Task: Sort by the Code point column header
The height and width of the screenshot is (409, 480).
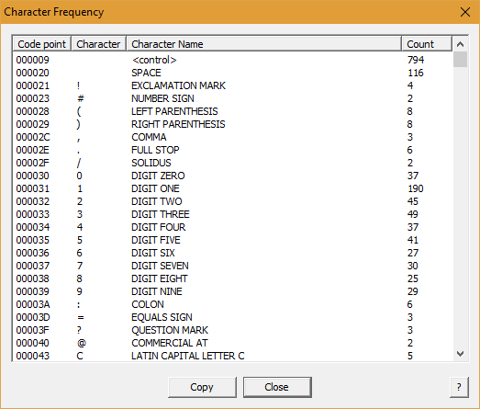Action: click(41, 44)
